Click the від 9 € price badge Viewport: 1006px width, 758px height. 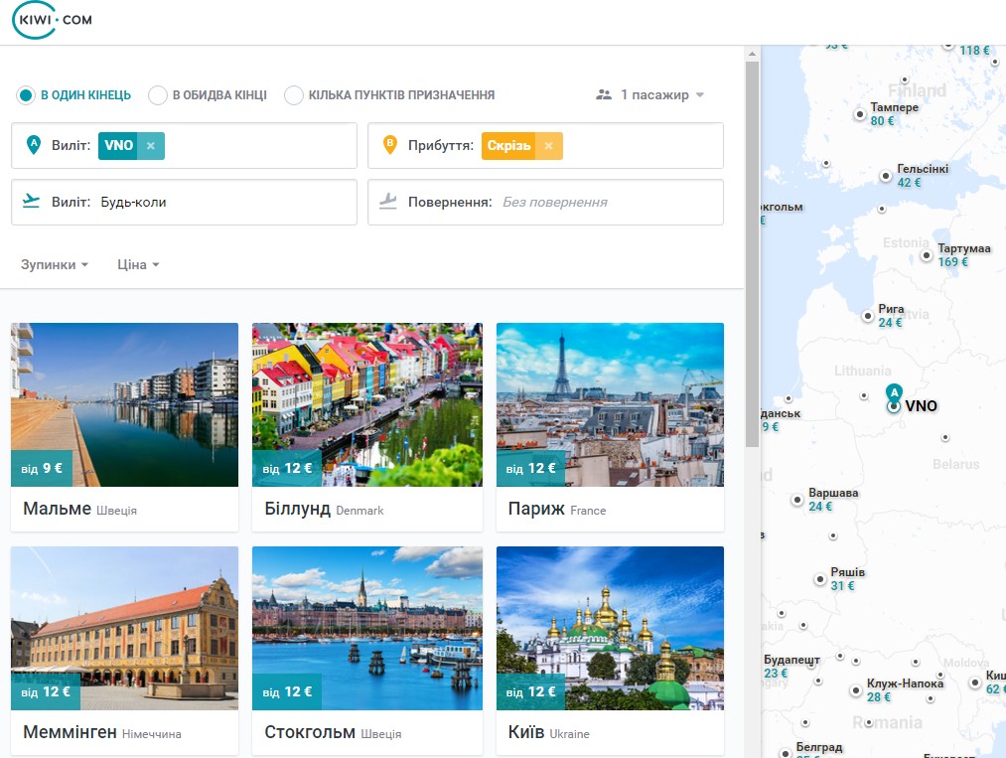42,469
